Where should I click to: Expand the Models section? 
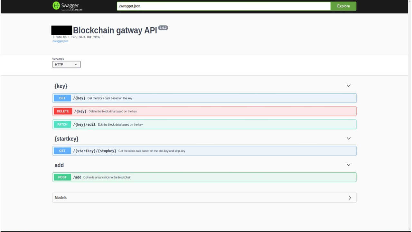(350, 198)
